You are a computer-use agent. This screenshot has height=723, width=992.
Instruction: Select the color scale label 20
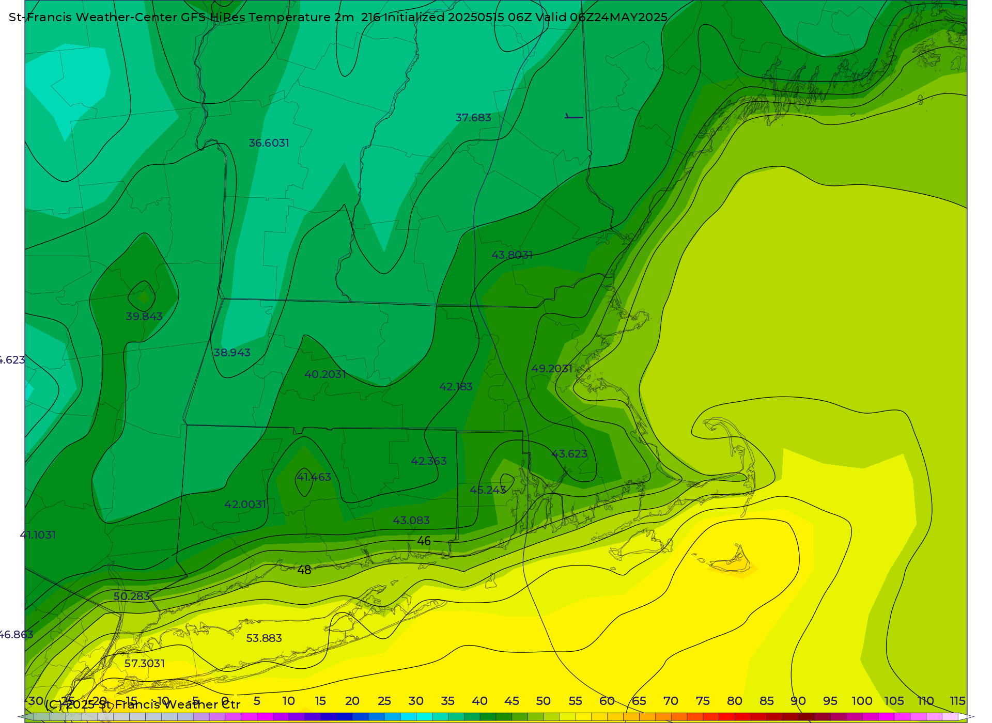352,701
